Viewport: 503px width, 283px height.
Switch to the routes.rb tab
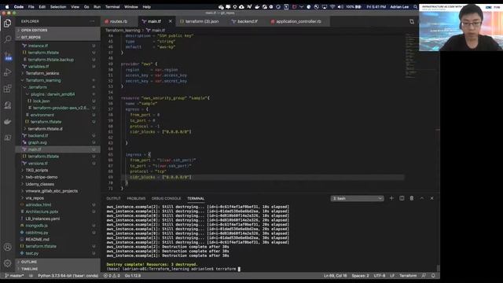pos(119,21)
